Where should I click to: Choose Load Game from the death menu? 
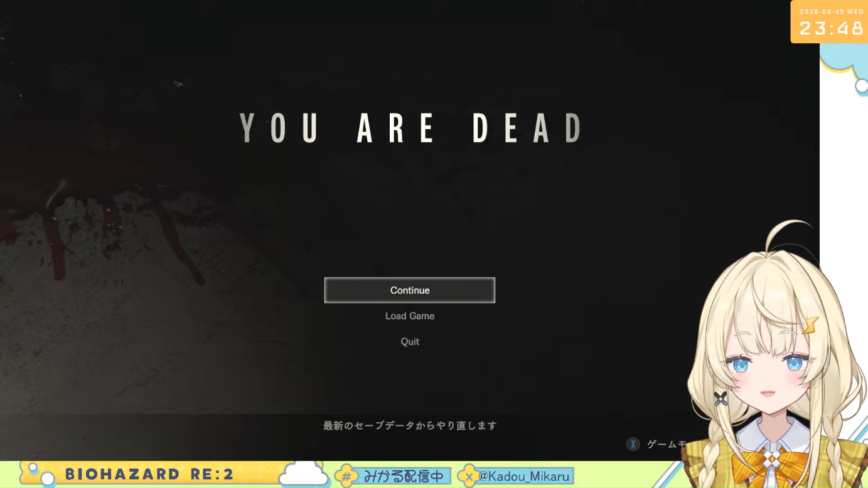click(x=410, y=316)
